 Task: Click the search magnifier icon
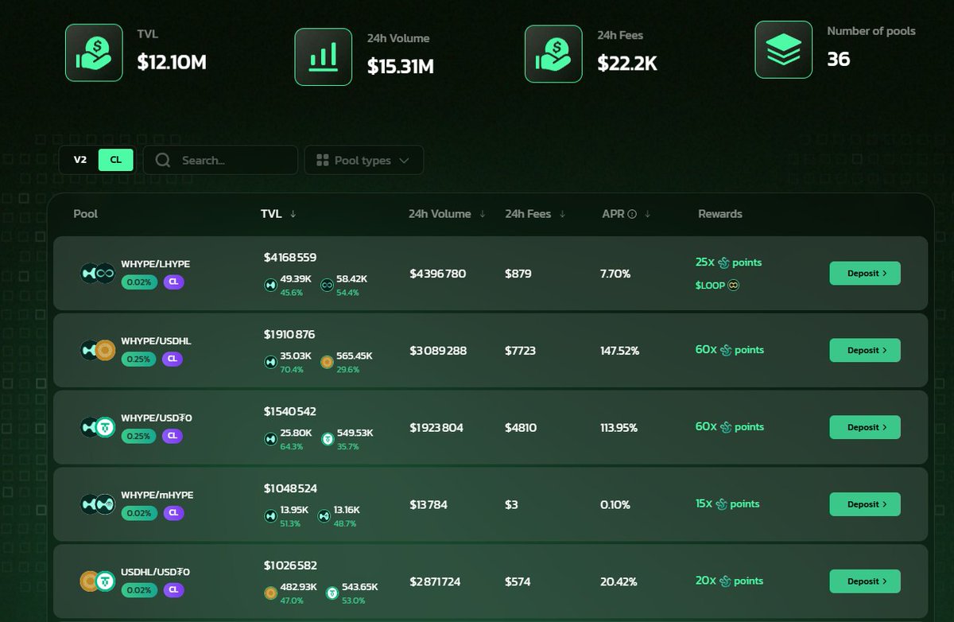163,160
